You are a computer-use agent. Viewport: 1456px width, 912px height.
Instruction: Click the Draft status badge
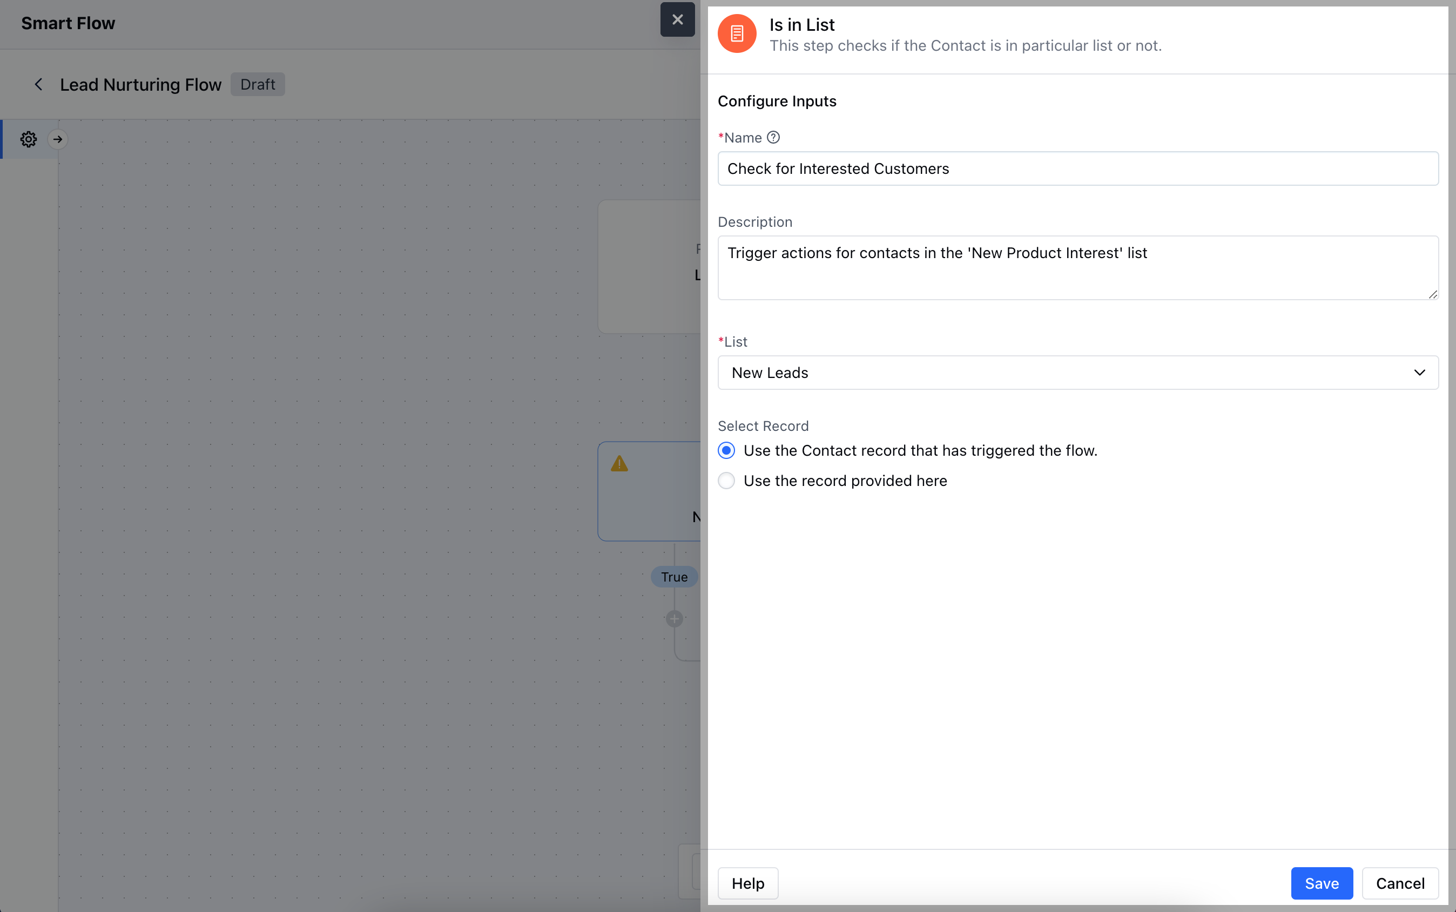pos(258,84)
